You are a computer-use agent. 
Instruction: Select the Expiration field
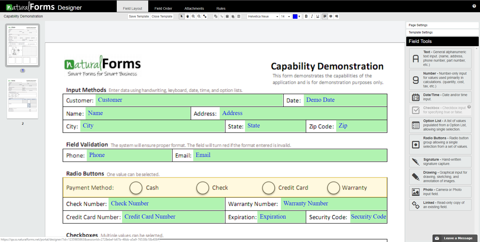tap(281, 217)
